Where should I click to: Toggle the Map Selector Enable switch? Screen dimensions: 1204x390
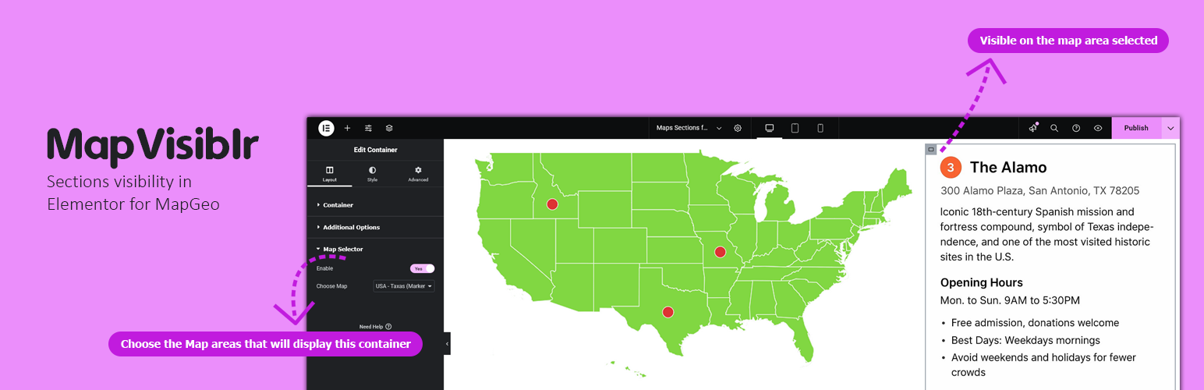coord(422,268)
